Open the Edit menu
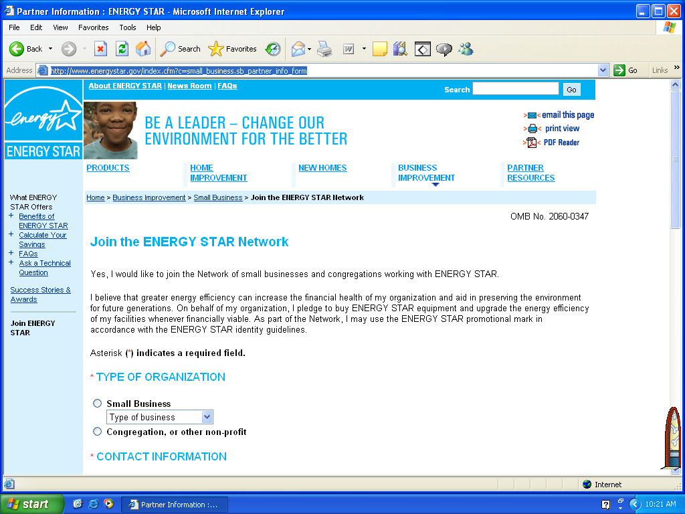 pos(36,27)
